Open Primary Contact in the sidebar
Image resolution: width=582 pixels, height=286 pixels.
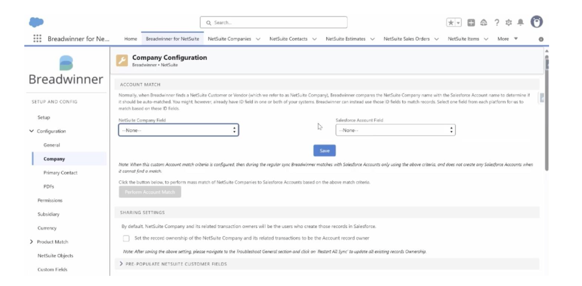tap(60, 173)
